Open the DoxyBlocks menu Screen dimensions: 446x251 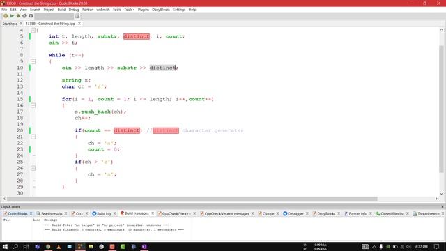click(x=161, y=10)
